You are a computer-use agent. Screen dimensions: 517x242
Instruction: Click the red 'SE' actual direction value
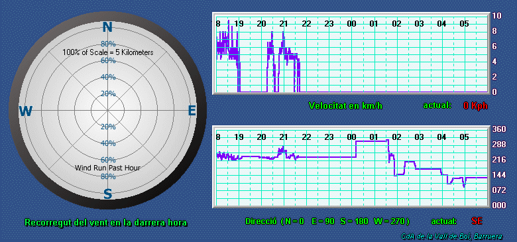(477, 221)
